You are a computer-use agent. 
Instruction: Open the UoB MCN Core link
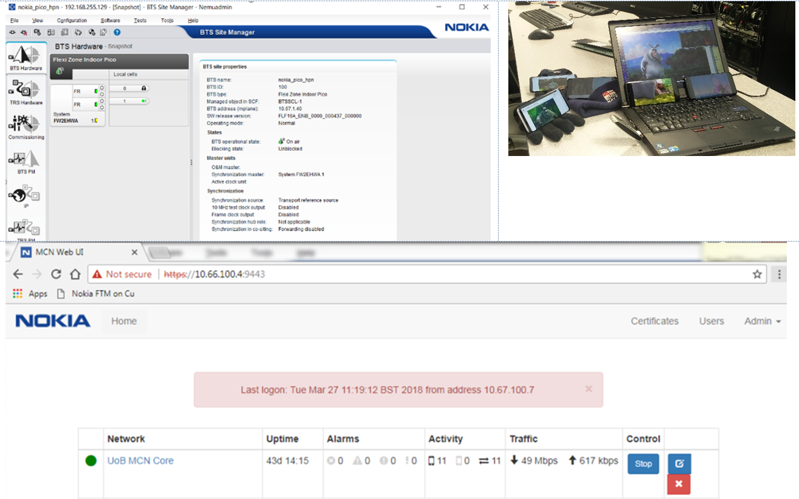click(x=140, y=461)
